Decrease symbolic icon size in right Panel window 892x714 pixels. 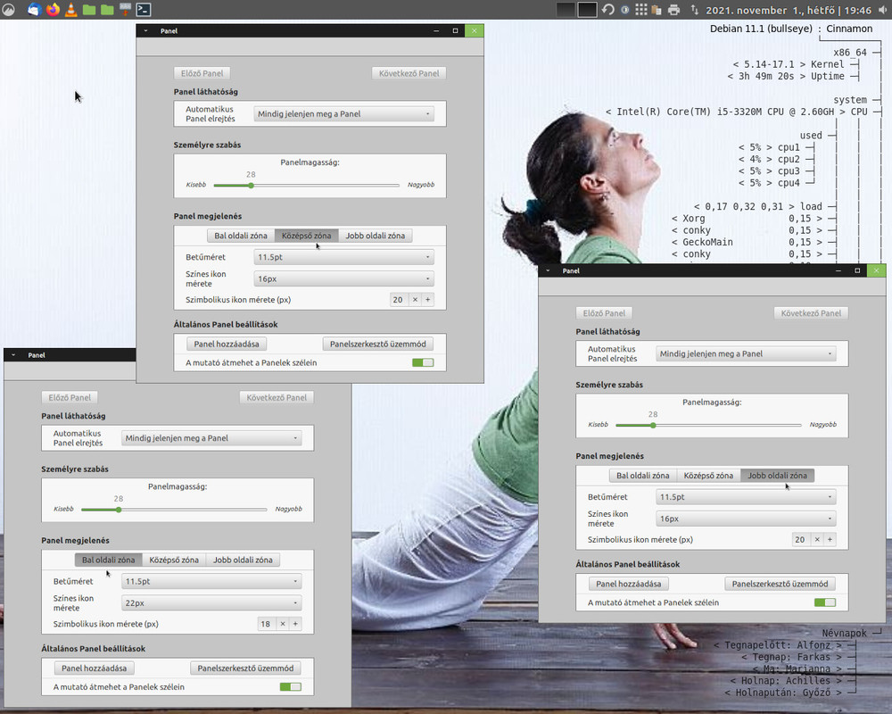click(x=817, y=539)
